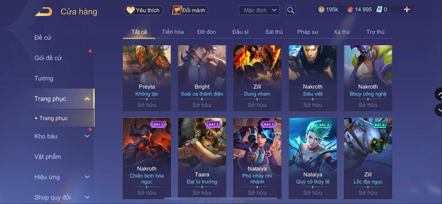Open the Yêu thích favorites filter
The image size is (442, 204).
coord(143,10)
